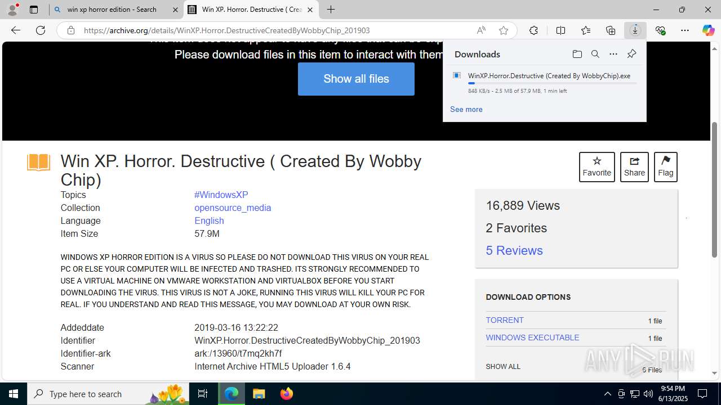Viewport: 721px width, 405px height.
Task: Toggle the Split screen icon
Action: 560,30
